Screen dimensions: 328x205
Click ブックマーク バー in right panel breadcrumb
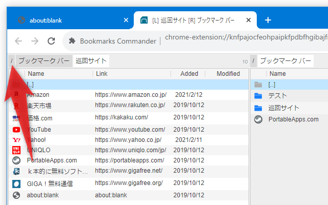pos(285,61)
